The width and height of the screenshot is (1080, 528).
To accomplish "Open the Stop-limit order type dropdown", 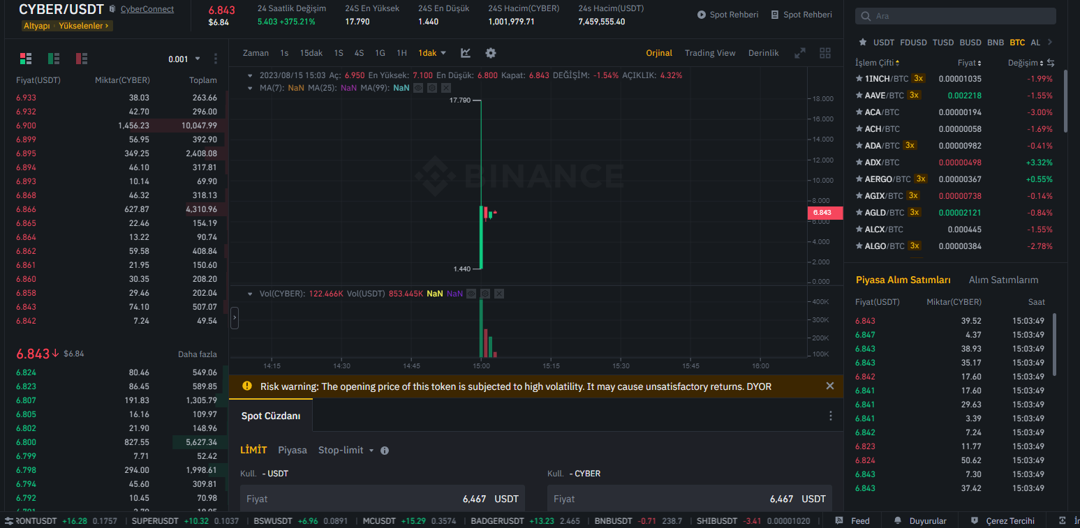I will click(346, 451).
